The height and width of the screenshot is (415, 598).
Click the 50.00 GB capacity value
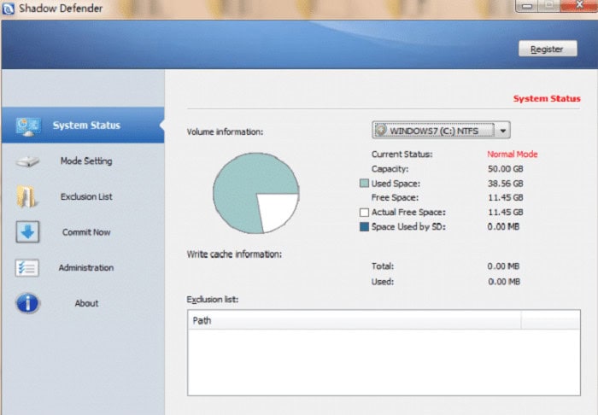[506, 169]
